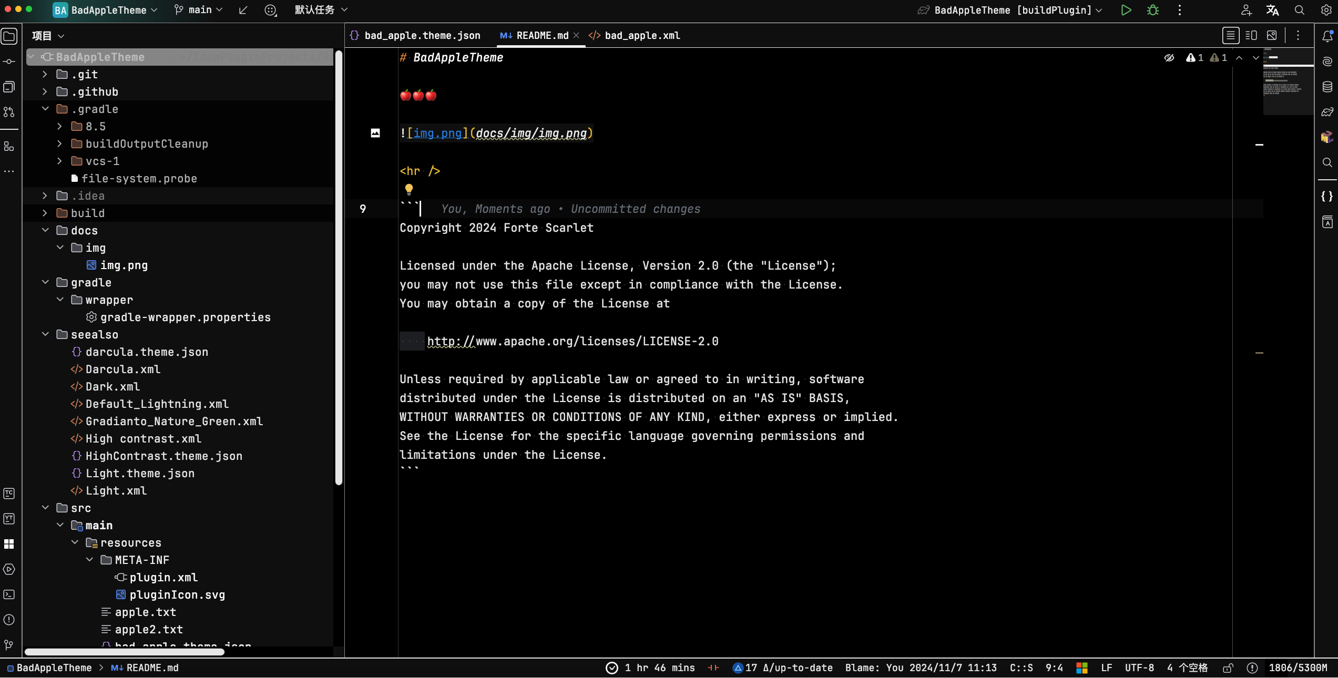
Task: Switch to editor-only view mode
Action: [x=1231, y=36]
